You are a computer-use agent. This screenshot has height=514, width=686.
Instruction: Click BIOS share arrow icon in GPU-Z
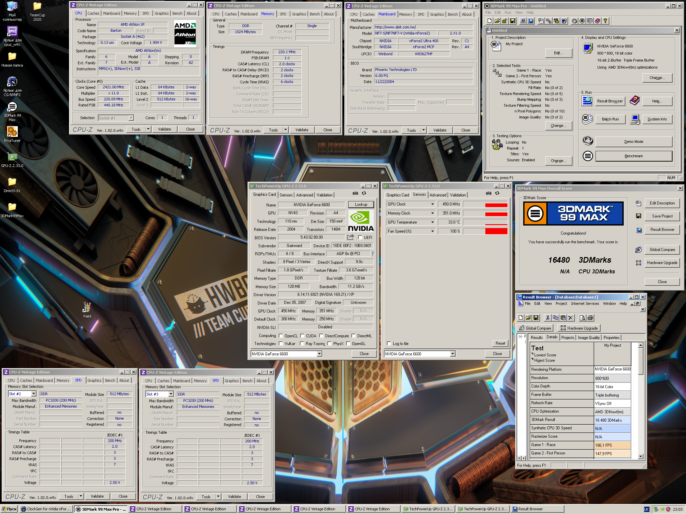[x=350, y=237]
